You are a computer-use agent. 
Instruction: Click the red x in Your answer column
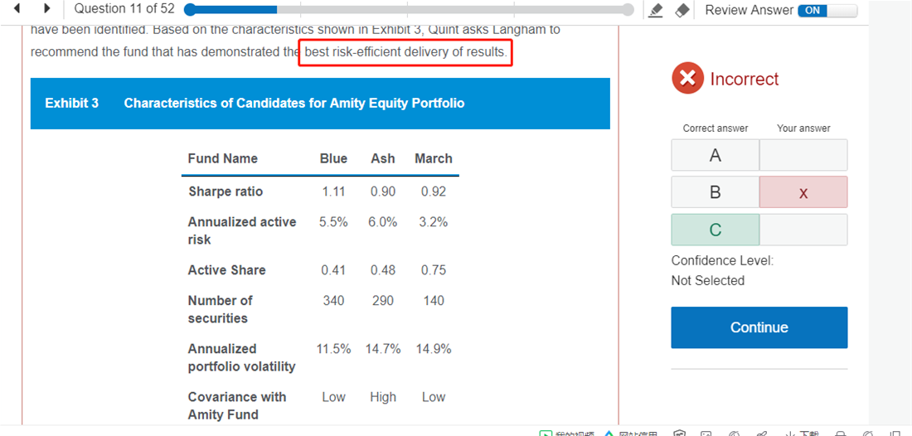803,192
